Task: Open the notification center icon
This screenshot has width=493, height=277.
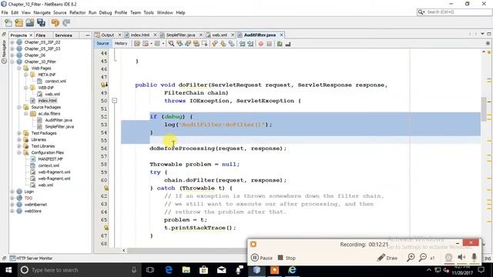Action: point(481,270)
